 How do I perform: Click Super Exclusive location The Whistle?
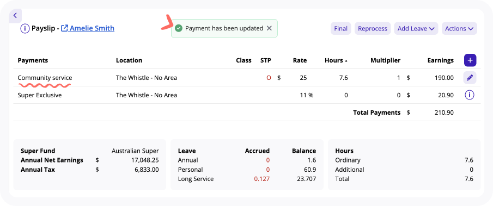[x=147, y=95]
